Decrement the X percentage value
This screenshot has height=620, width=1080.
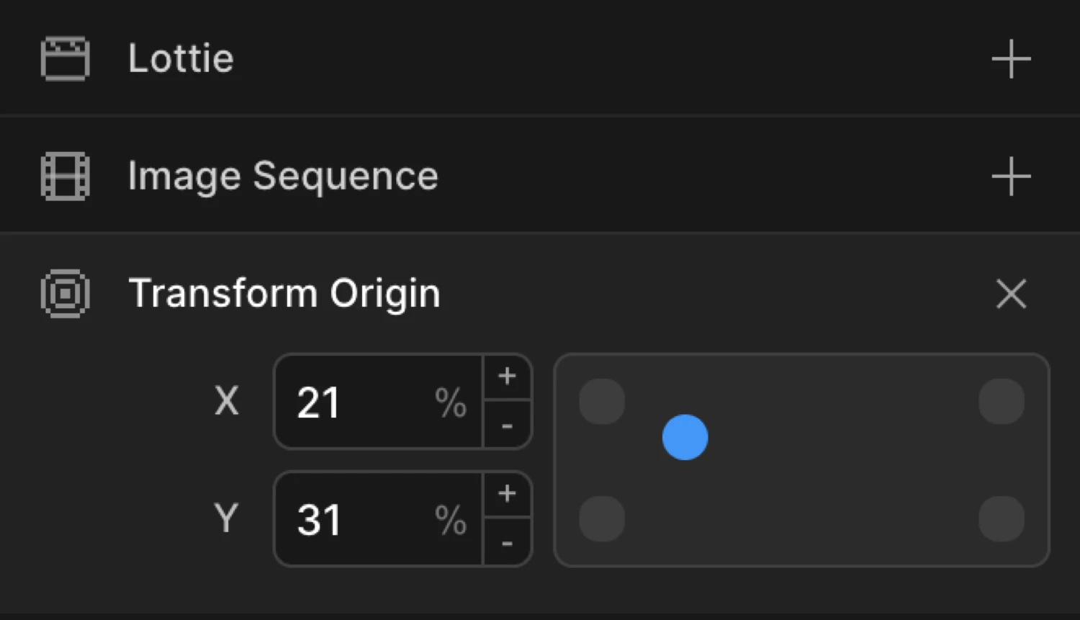[x=507, y=428]
